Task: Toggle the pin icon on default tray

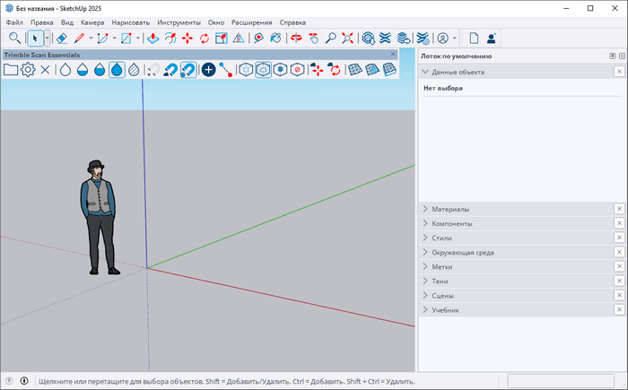Action: point(612,56)
